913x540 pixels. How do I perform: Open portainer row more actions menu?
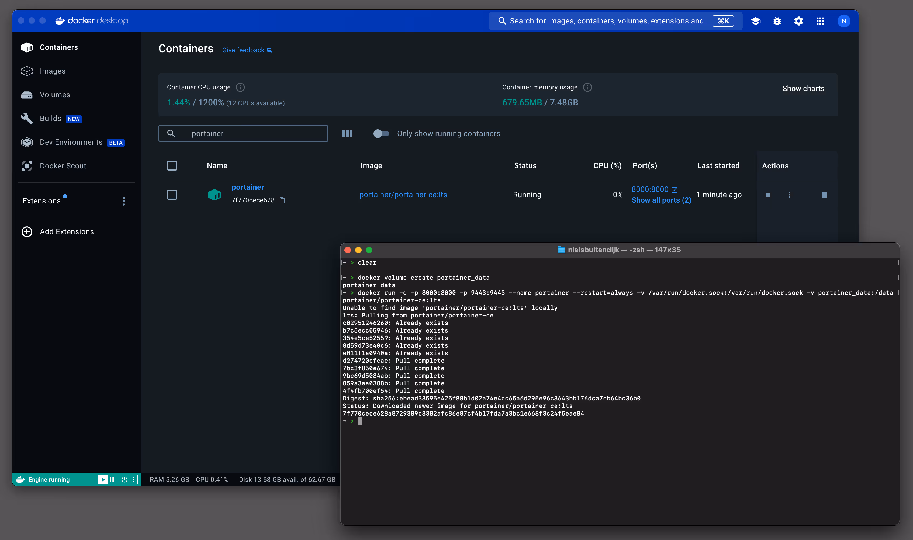click(789, 195)
